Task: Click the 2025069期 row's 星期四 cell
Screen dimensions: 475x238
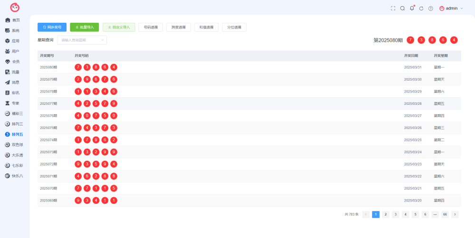Action: pyautogui.click(x=439, y=200)
